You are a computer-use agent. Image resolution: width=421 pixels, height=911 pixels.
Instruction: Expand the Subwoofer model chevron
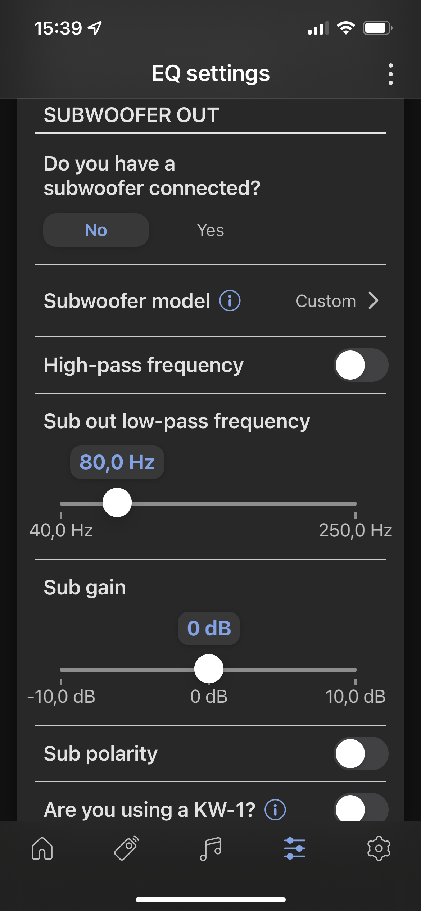point(374,300)
